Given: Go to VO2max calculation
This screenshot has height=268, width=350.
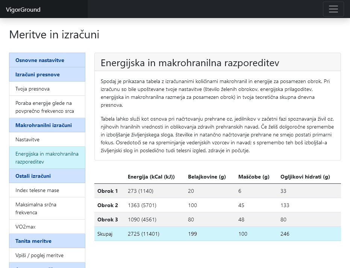Looking at the screenshot, I should point(26,227).
